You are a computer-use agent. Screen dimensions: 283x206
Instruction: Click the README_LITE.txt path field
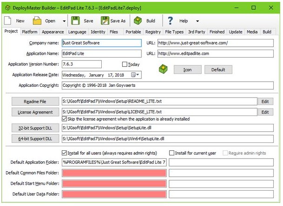159,101
